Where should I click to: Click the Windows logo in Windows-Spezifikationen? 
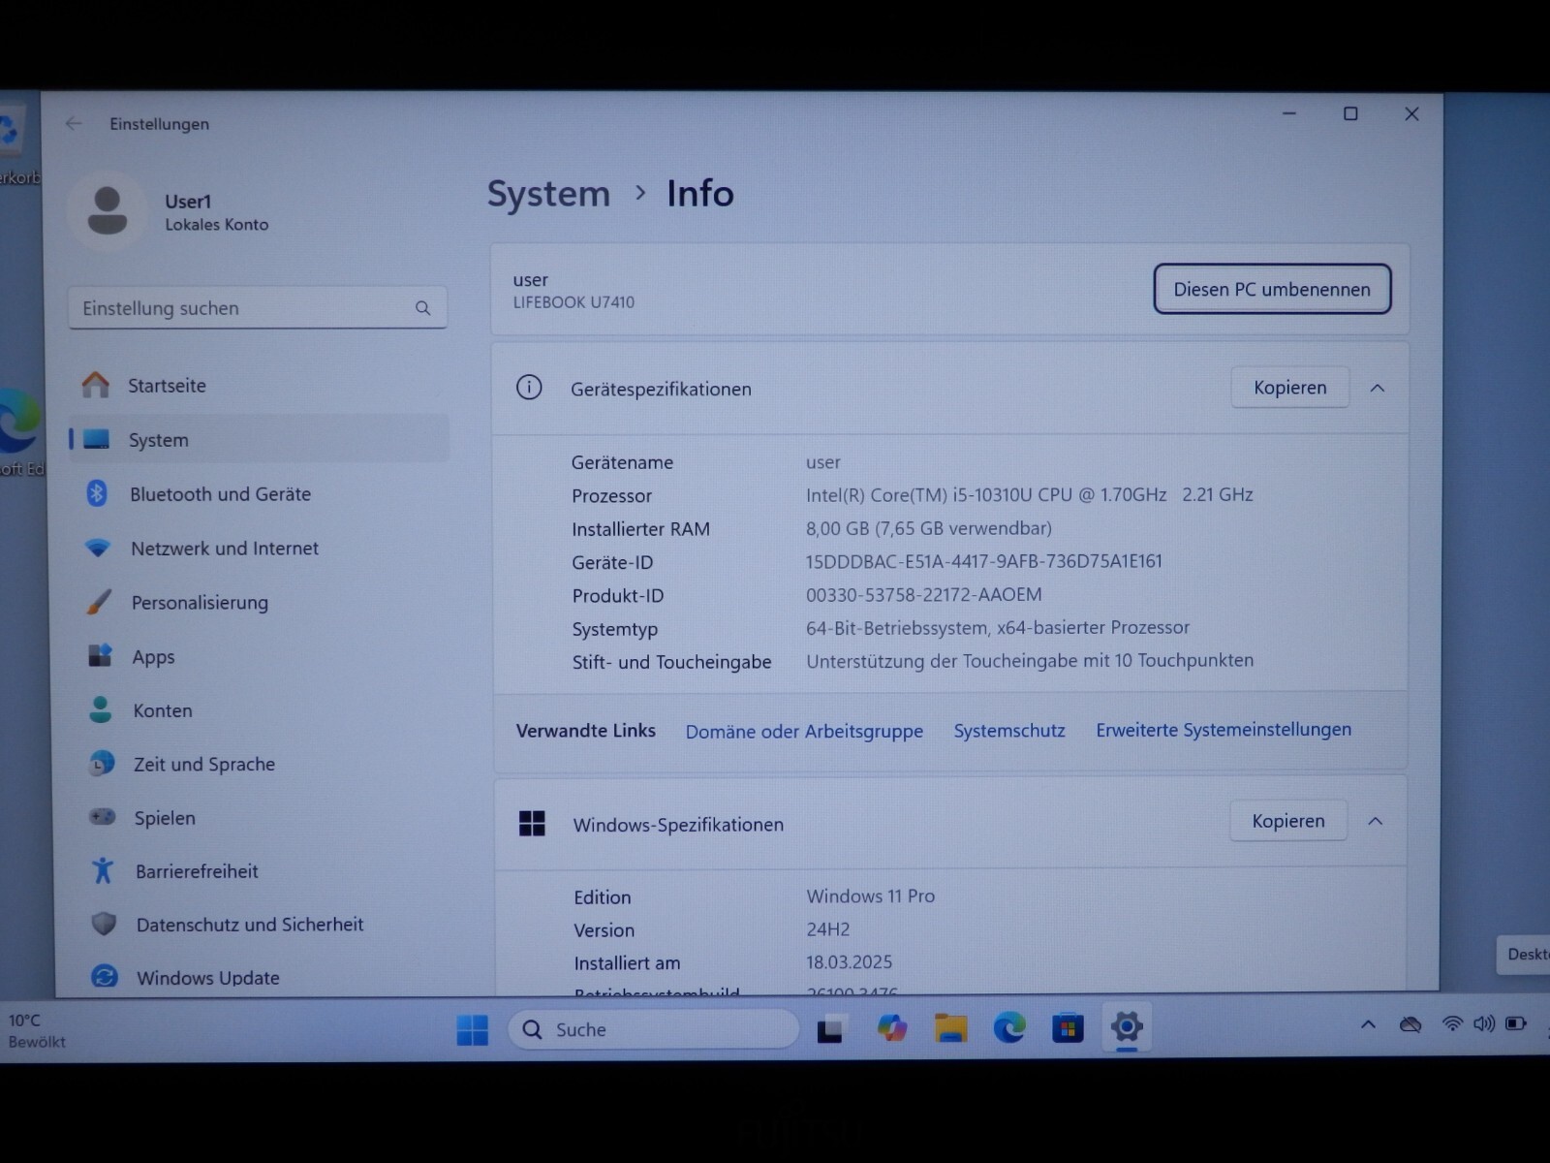point(532,824)
